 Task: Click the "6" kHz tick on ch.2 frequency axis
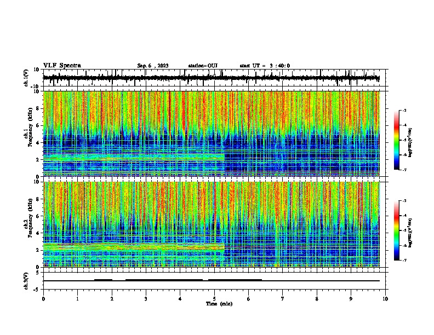38,216
